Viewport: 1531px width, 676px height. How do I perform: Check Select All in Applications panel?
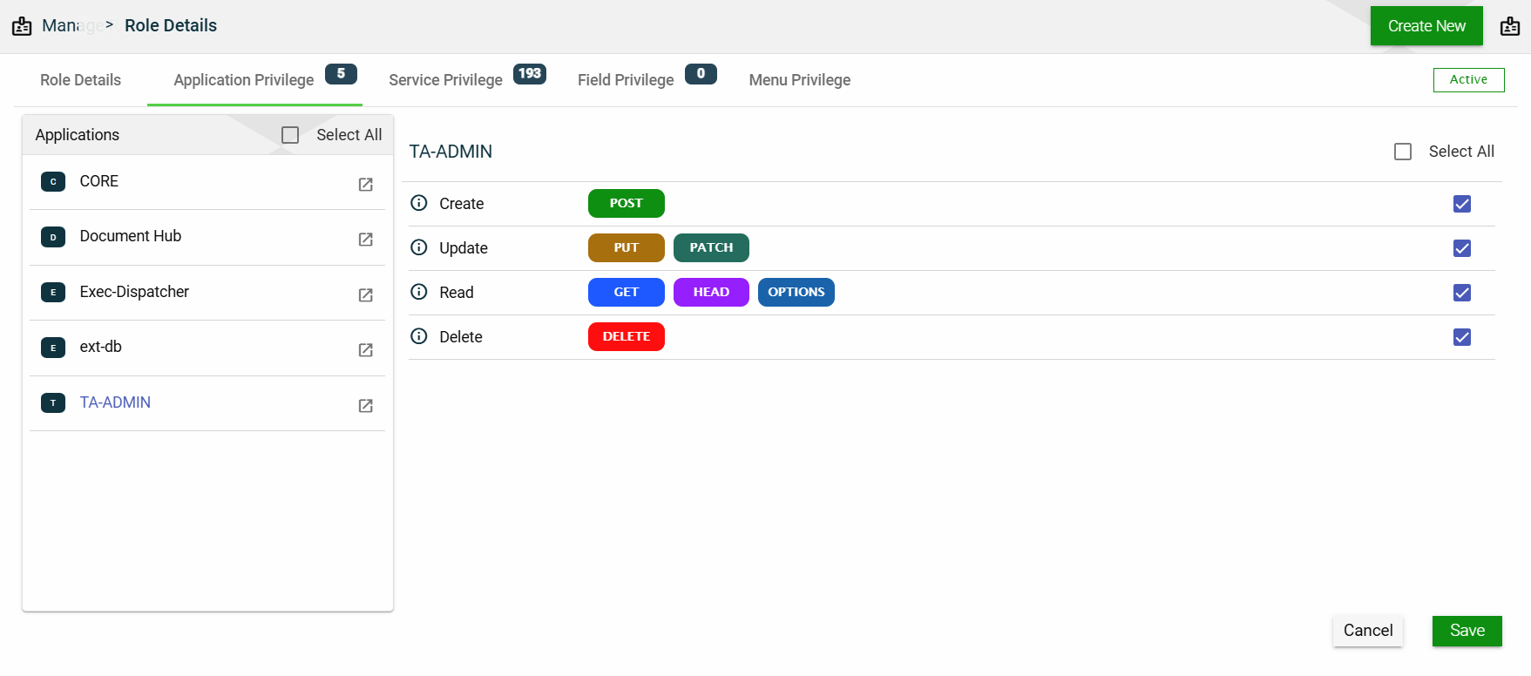coord(290,135)
